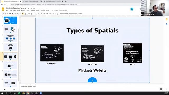Open the Slide menu
The height and width of the screenshot is (95, 169).
[x=28, y=11]
